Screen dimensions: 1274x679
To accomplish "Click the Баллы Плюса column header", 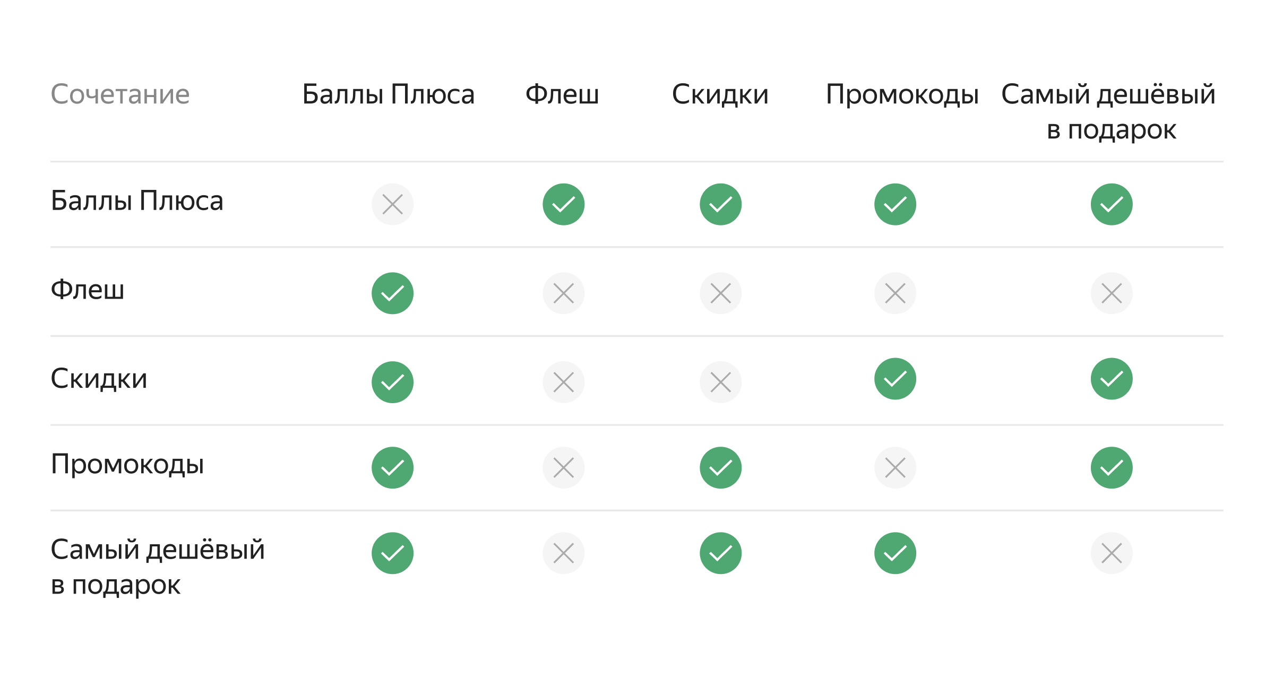I will tap(388, 94).
